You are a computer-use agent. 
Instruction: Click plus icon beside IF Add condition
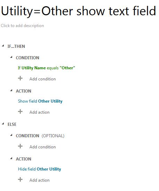pos(20,78)
